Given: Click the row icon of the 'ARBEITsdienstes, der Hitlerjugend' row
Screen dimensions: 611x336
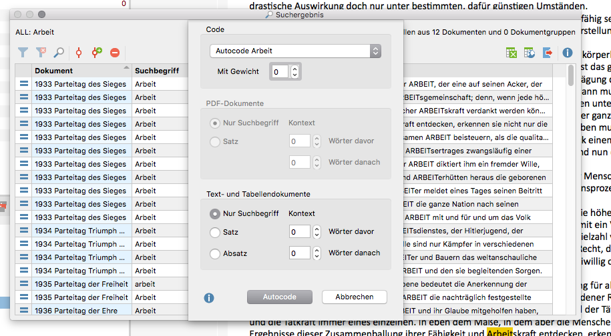Looking at the screenshot, I should coord(24,231).
